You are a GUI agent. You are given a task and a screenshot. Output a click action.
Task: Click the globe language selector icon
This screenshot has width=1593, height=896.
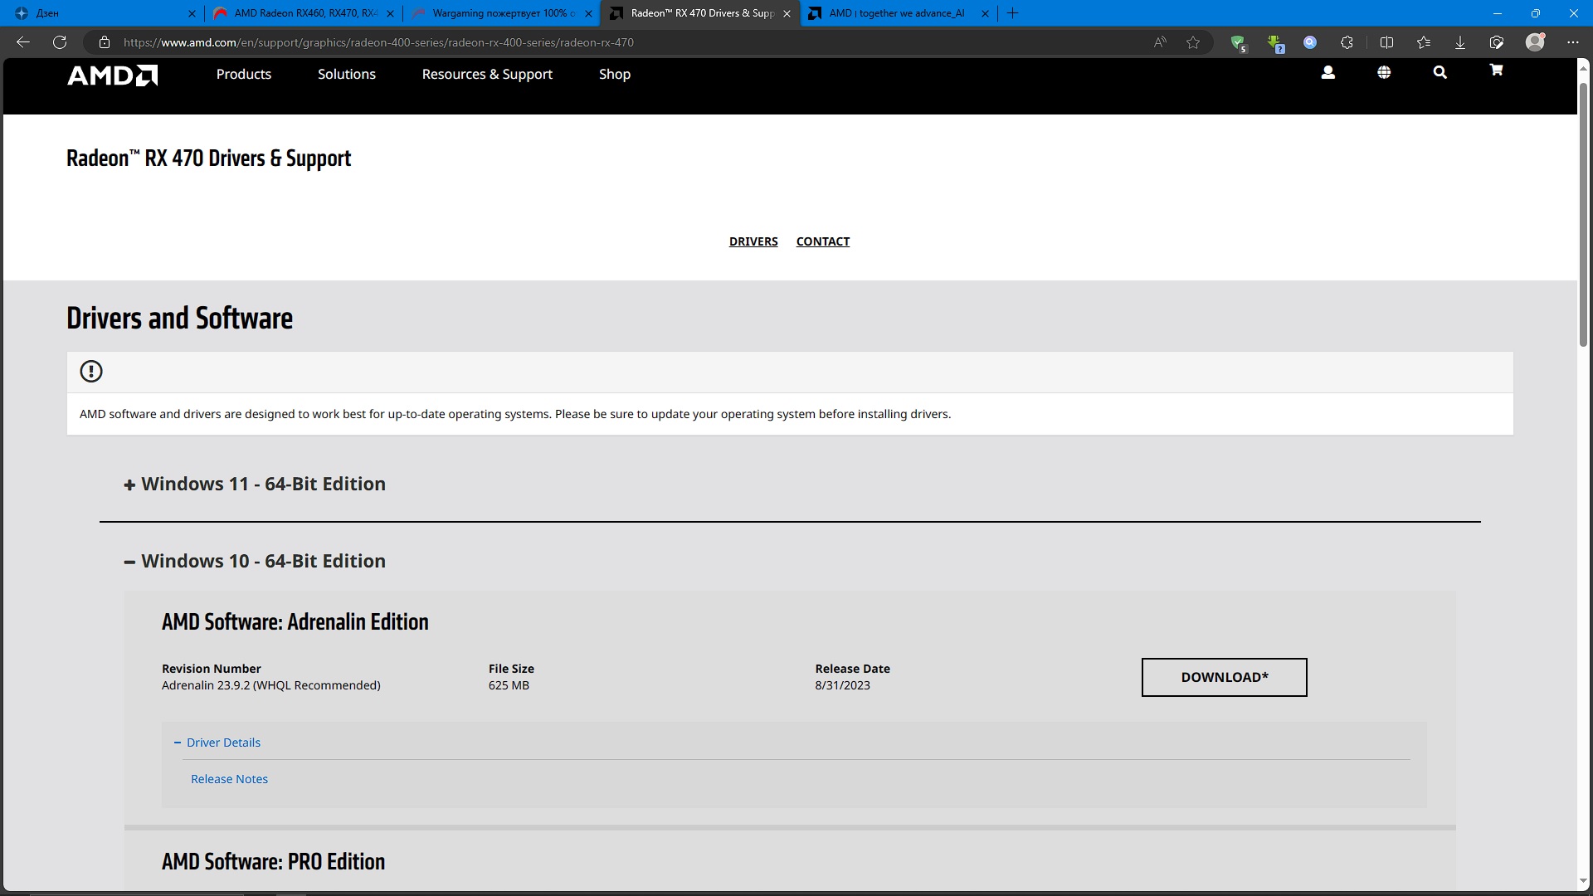pyautogui.click(x=1384, y=73)
